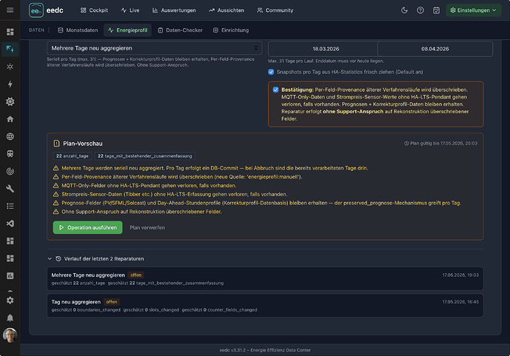The width and height of the screenshot is (510, 356).
Task: Uncheck the Bestätigung confirmation checkbox
Action: point(275,90)
